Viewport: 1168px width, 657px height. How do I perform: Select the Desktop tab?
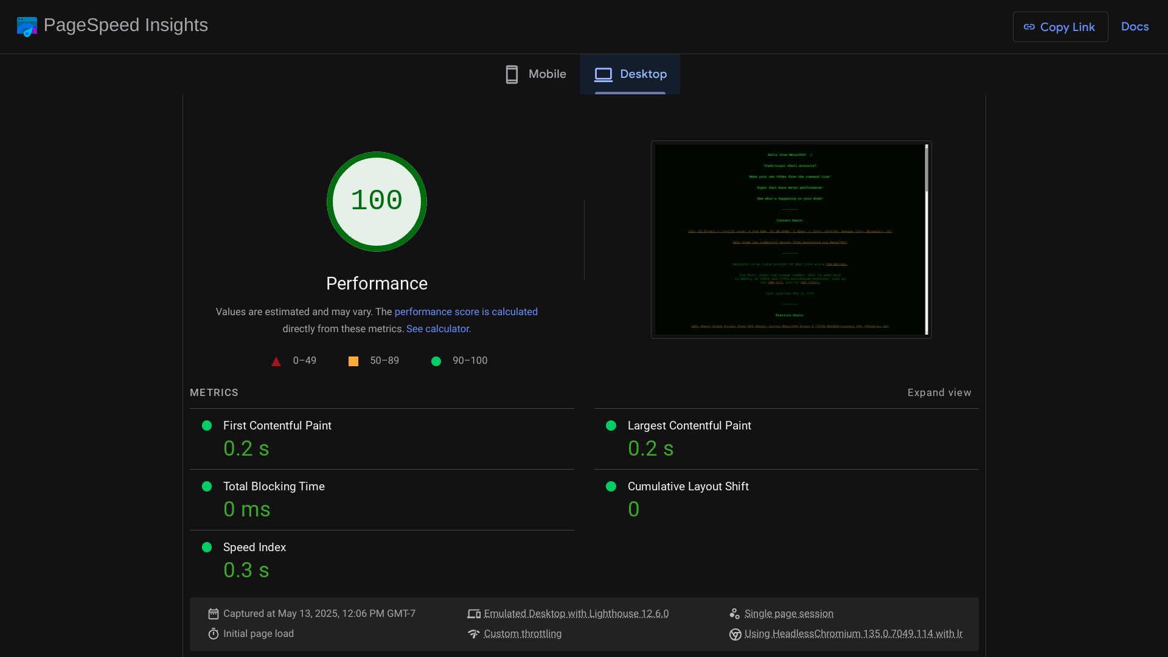[630, 74]
